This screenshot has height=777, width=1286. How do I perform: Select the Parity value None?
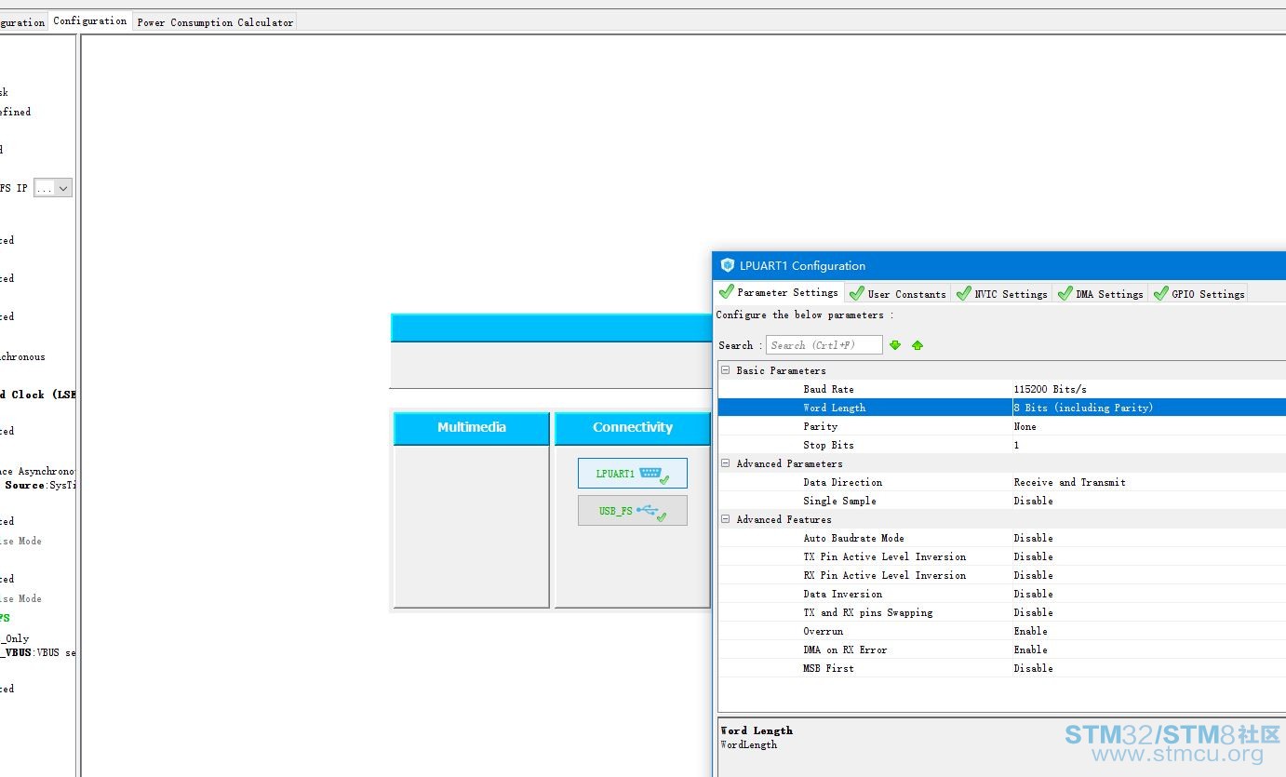(1025, 426)
